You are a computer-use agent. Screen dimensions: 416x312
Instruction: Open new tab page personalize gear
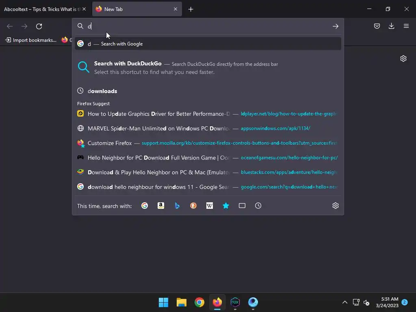point(403,58)
